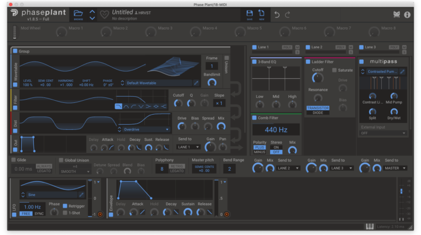Open Lane 1 Send to LANE 2 dropdown
421x235 pixels.
pyautogui.click(x=288, y=168)
